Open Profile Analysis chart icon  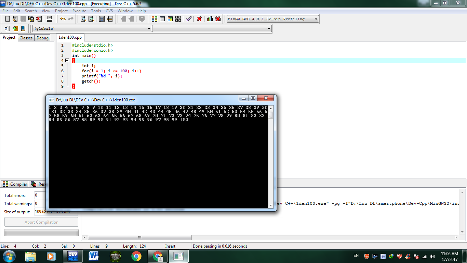coord(210,19)
